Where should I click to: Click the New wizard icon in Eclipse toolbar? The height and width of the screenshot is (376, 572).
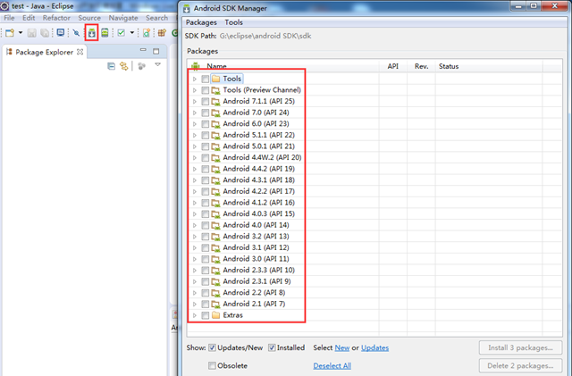[x=10, y=33]
